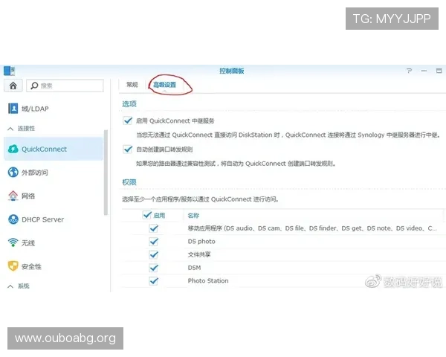Toggle the 启用 header select-all checkbox

[x=146, y=215]
